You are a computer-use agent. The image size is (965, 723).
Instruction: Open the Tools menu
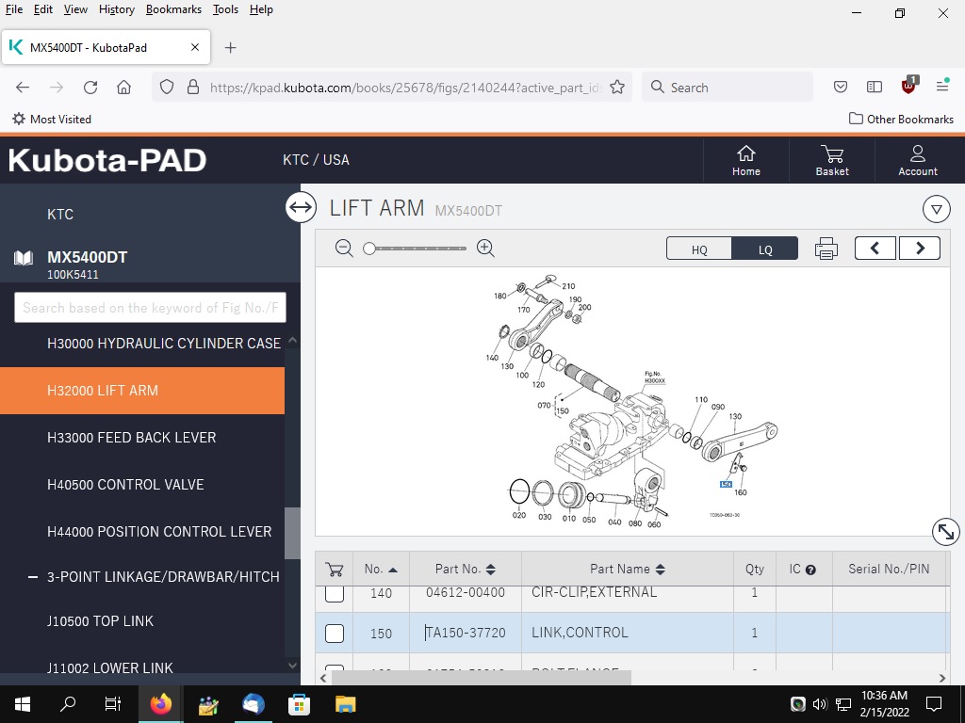[225, 9]
